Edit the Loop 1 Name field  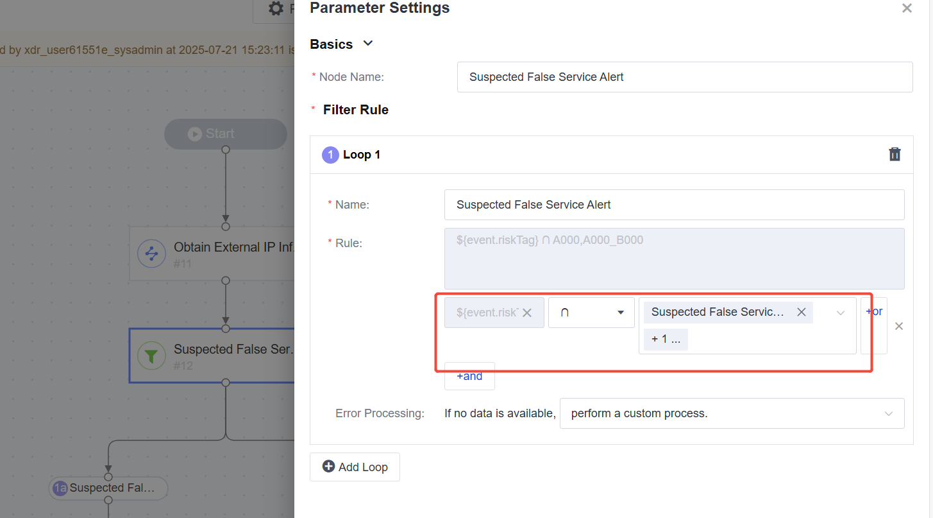675,205
